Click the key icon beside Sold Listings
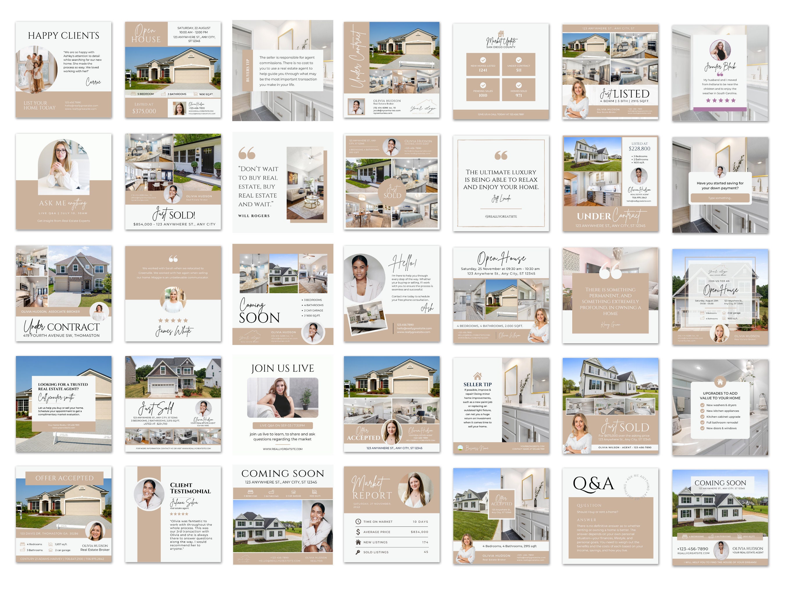This screenshot has width=785, height=589. pos(358,552)
